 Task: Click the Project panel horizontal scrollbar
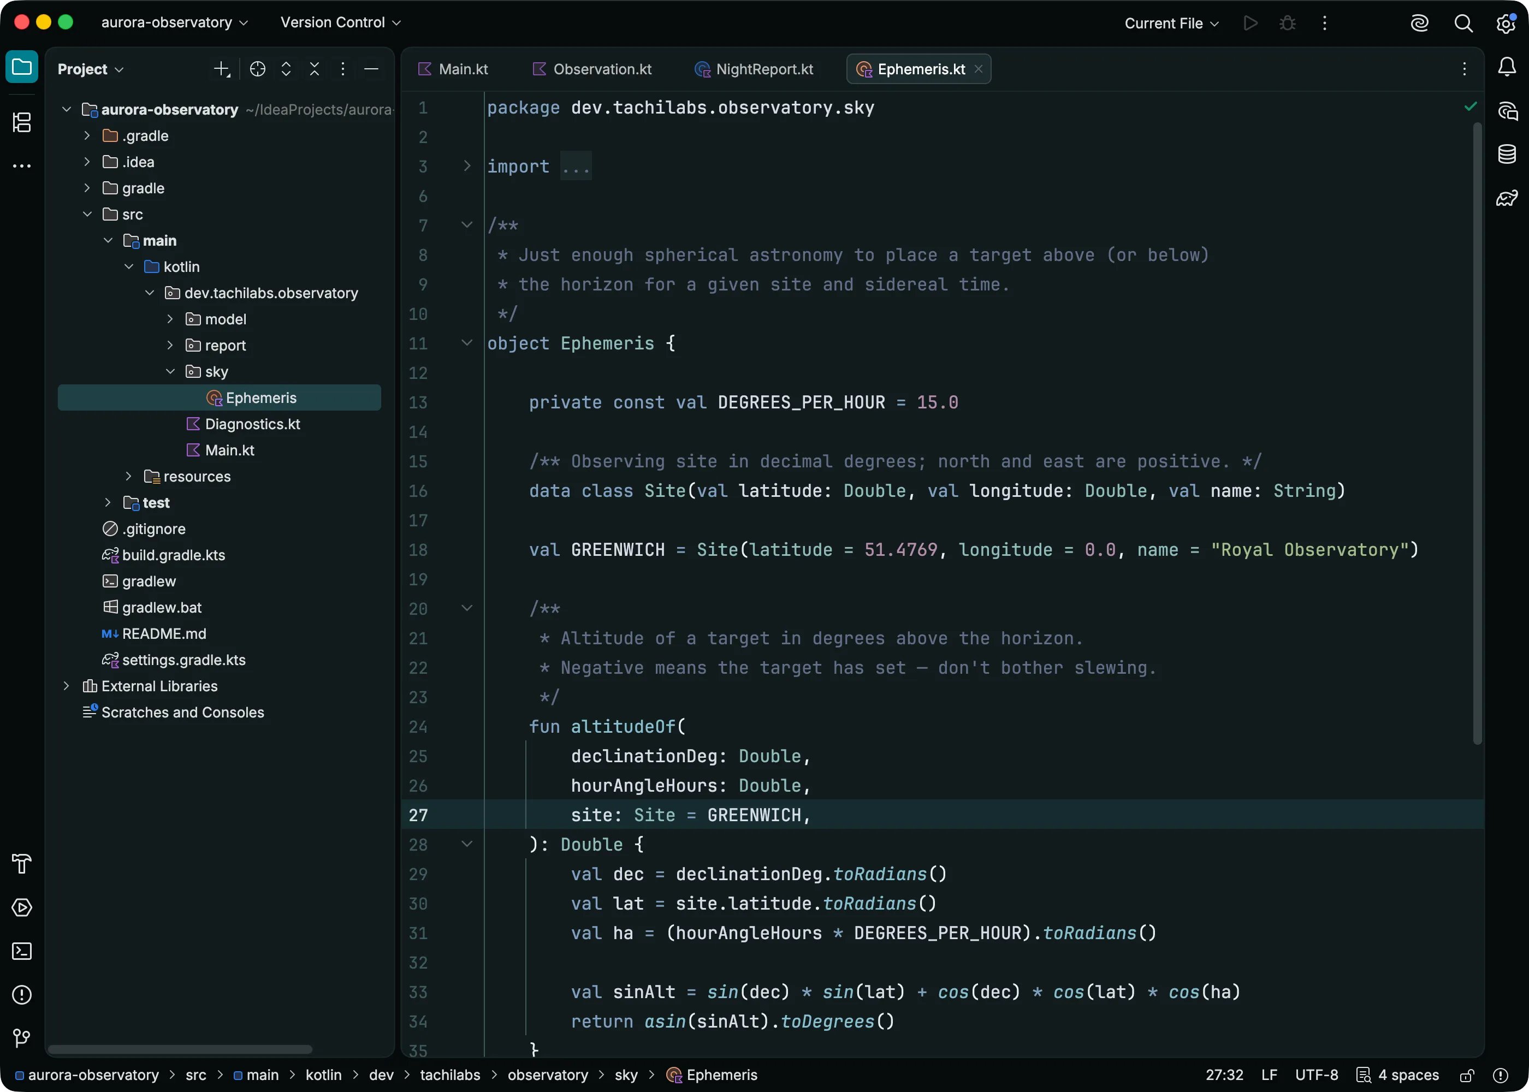click(180, 1049)
